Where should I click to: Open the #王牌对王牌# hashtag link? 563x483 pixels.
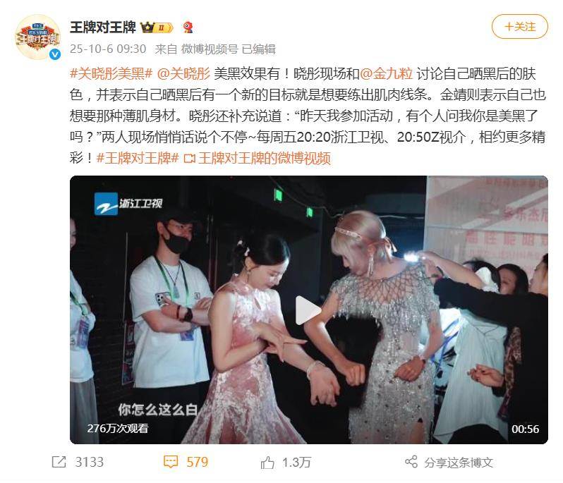[x=138, y=158]
